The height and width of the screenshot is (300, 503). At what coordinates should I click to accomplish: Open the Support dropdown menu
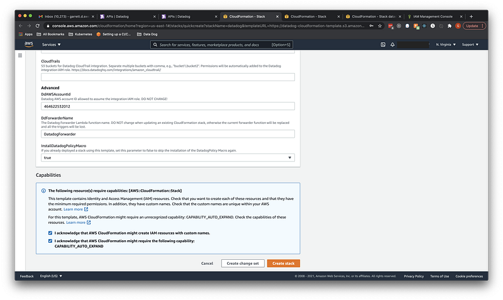pos(470,45)
